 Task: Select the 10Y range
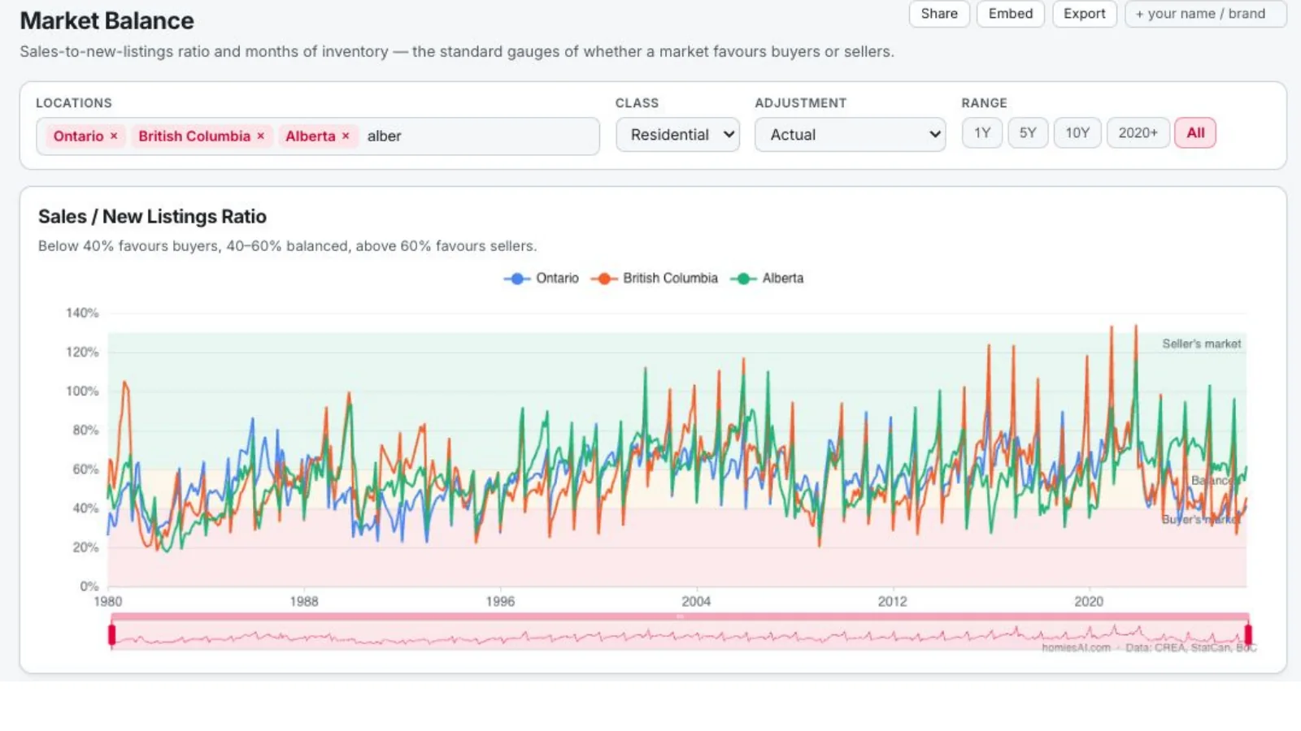[1077, 133]
